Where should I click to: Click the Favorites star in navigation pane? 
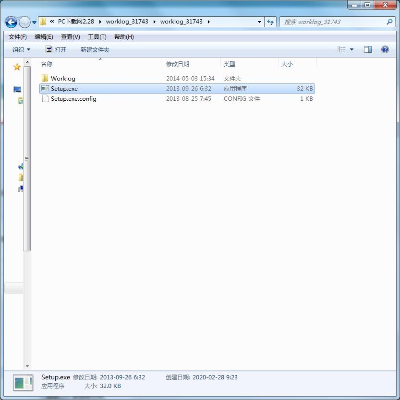point(17,67)
